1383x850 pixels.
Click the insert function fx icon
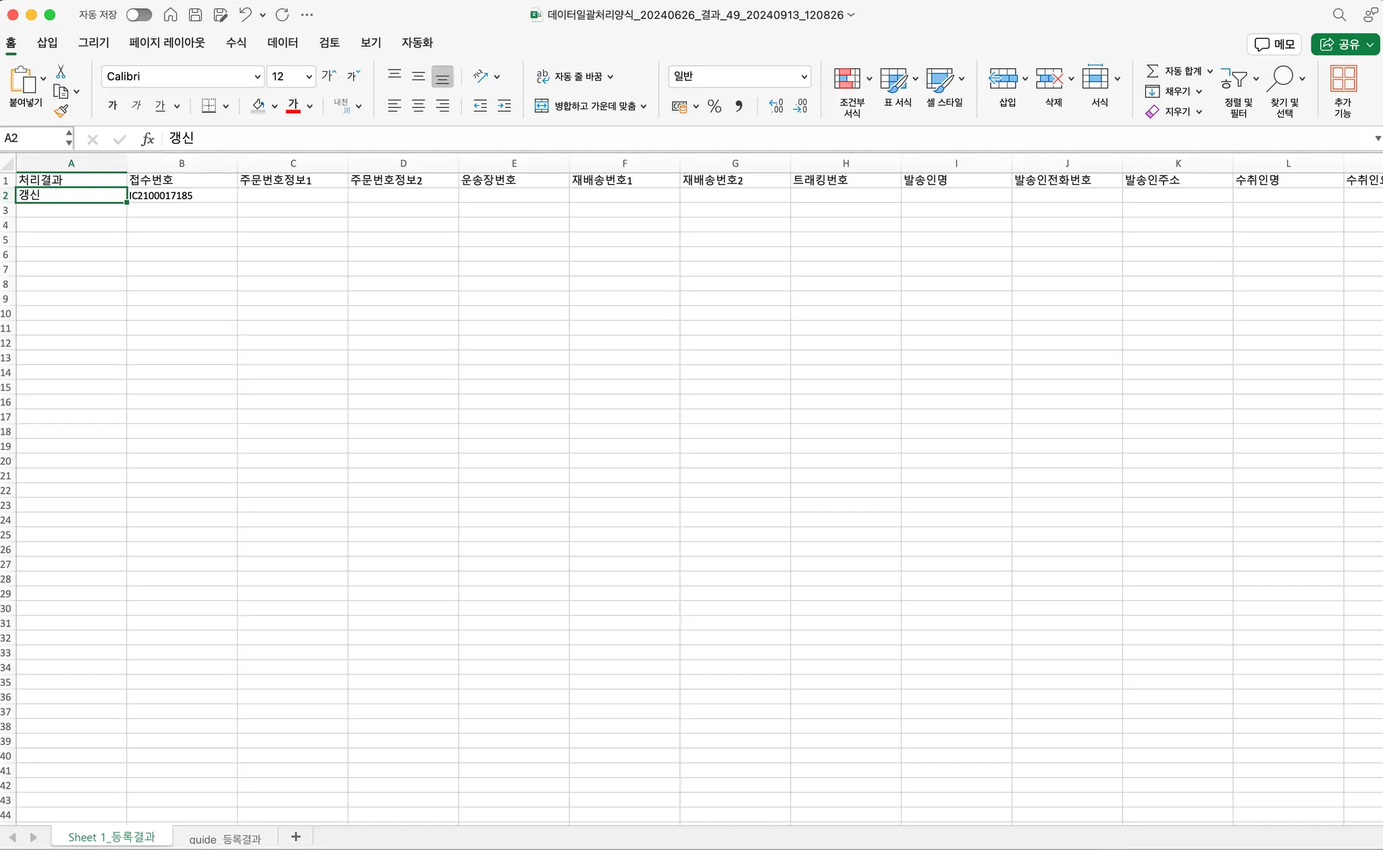tap(147, 139)
